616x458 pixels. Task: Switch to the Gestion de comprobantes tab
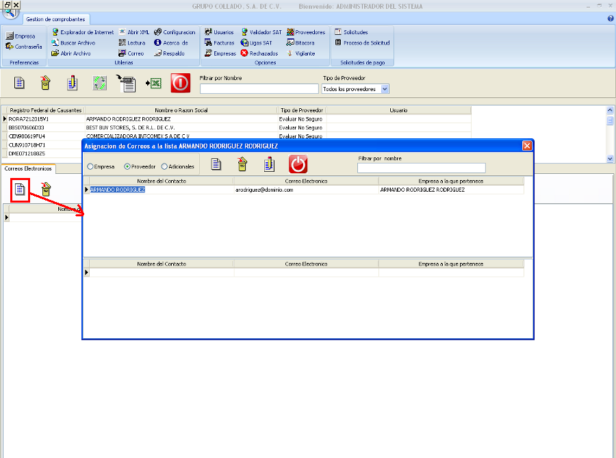coord(57,19)
